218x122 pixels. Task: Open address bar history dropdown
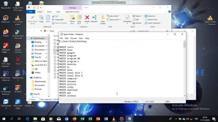(x=131, y=31)
